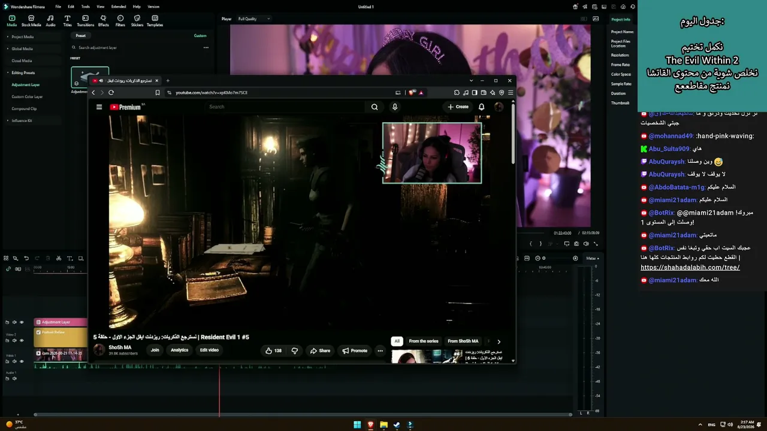Mute the Adjustment Layer track

(14, 323)
